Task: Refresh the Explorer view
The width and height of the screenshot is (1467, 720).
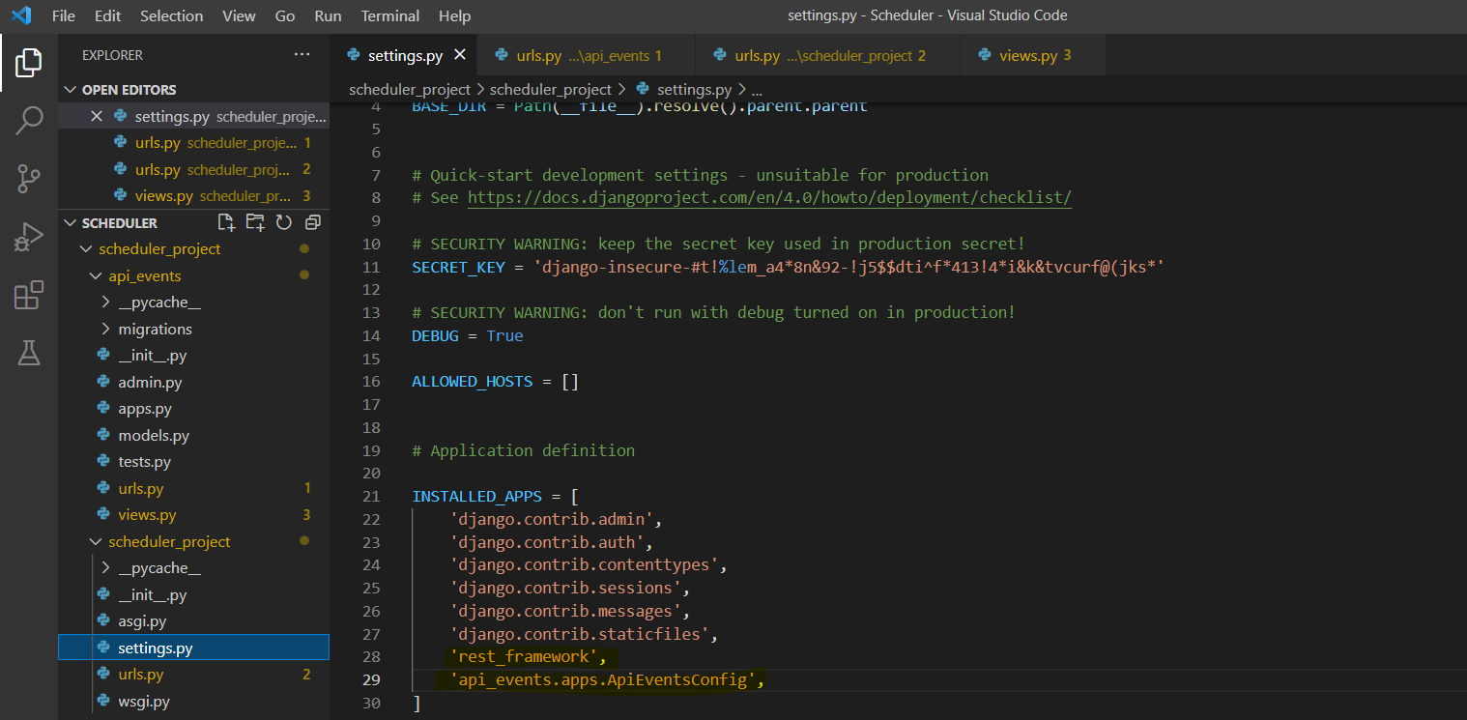Action: [282, 221]
